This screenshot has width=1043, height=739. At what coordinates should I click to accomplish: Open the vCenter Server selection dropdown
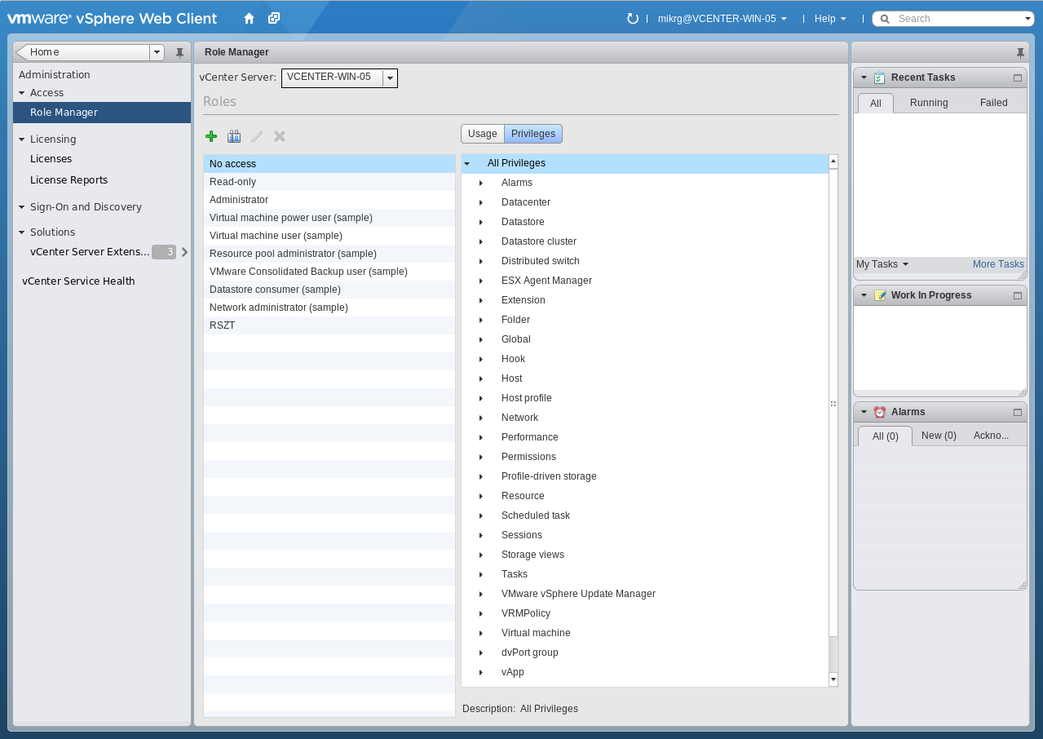(x=391, y=78)
